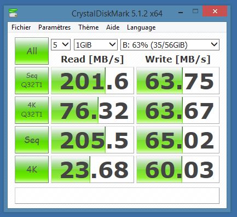The height and width of the screenshot is (217, 237).
Task: Start the plain Seq test
Action: [x=32, y=140]
